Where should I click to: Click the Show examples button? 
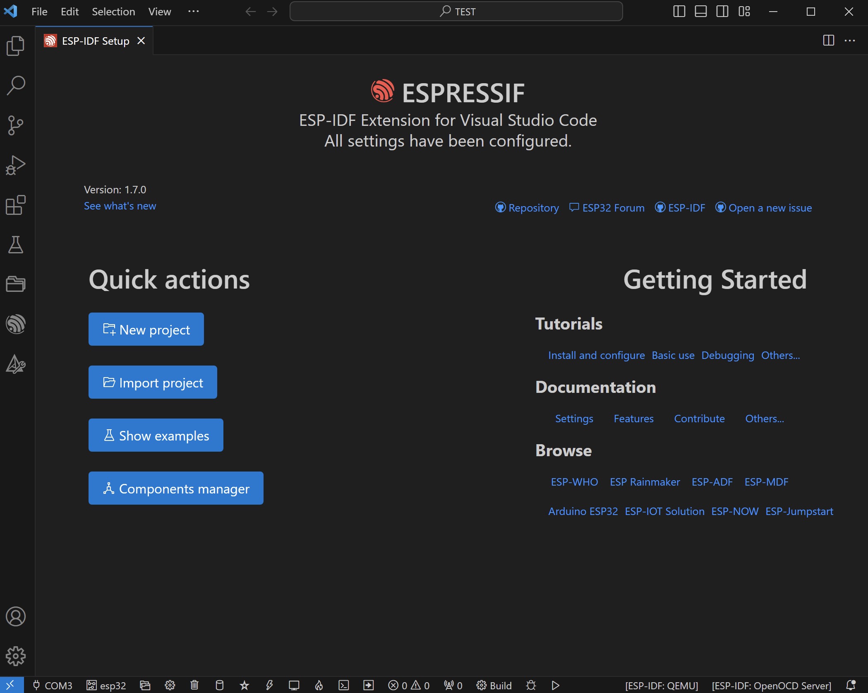click(x=156, y=435)
